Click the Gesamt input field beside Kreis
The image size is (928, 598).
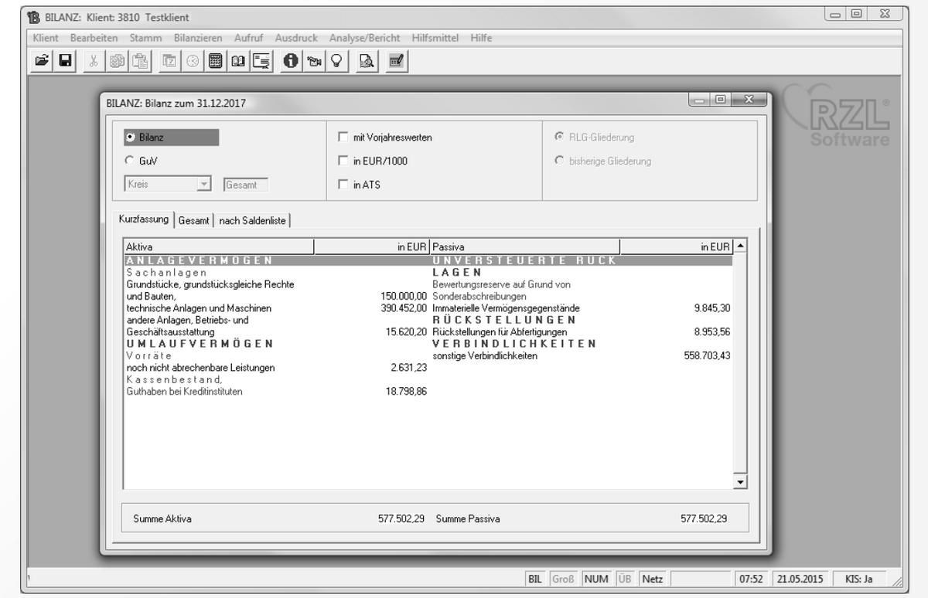pyautogui.click(x=244, y=182)
